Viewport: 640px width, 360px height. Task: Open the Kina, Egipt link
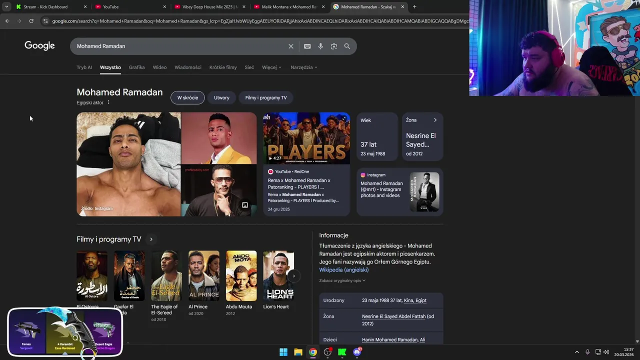[x=415, y=300]
